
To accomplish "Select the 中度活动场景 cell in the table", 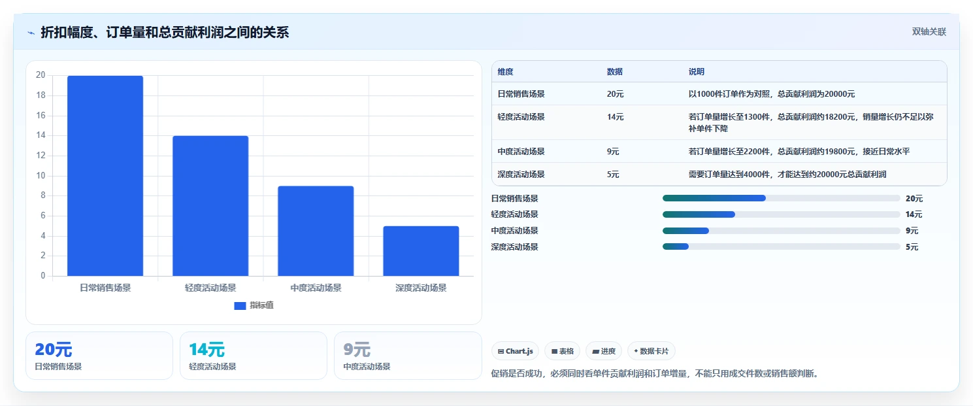I will click(x=521, y=152).
